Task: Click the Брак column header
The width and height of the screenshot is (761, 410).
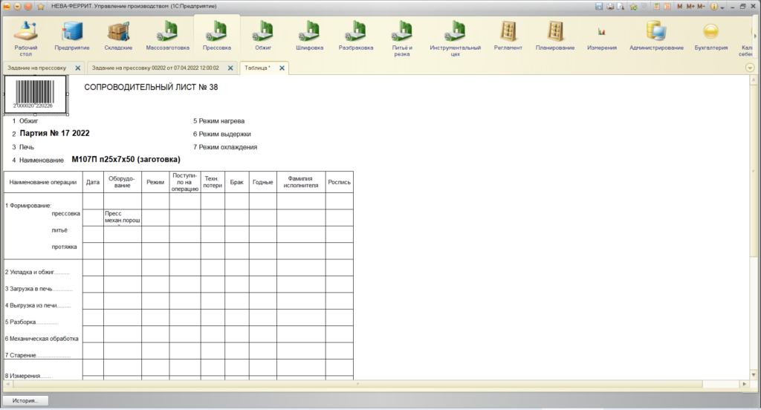Action: click(x=237, y=183)
